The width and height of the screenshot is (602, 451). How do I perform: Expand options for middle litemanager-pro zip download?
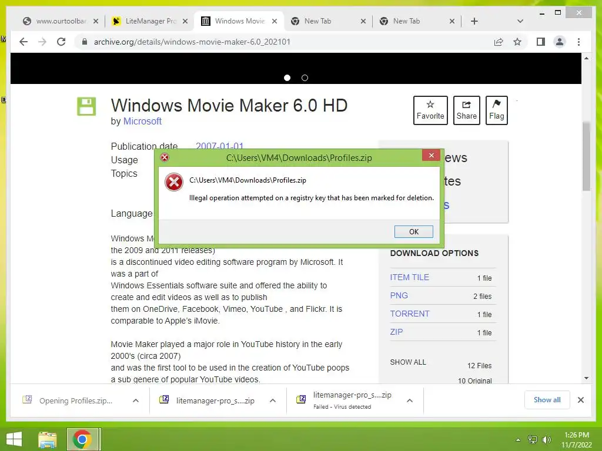coord(273,400)
